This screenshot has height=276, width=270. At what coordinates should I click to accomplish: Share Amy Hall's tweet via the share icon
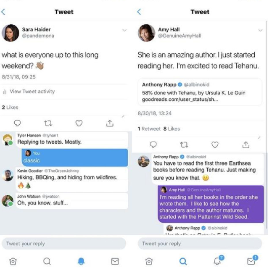point(246,145)
